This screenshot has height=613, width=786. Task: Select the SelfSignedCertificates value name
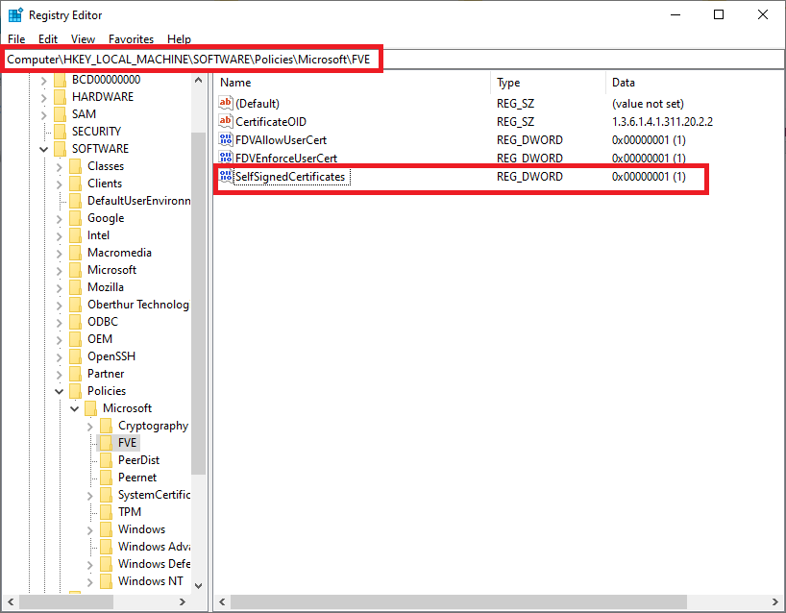(291, 177)
